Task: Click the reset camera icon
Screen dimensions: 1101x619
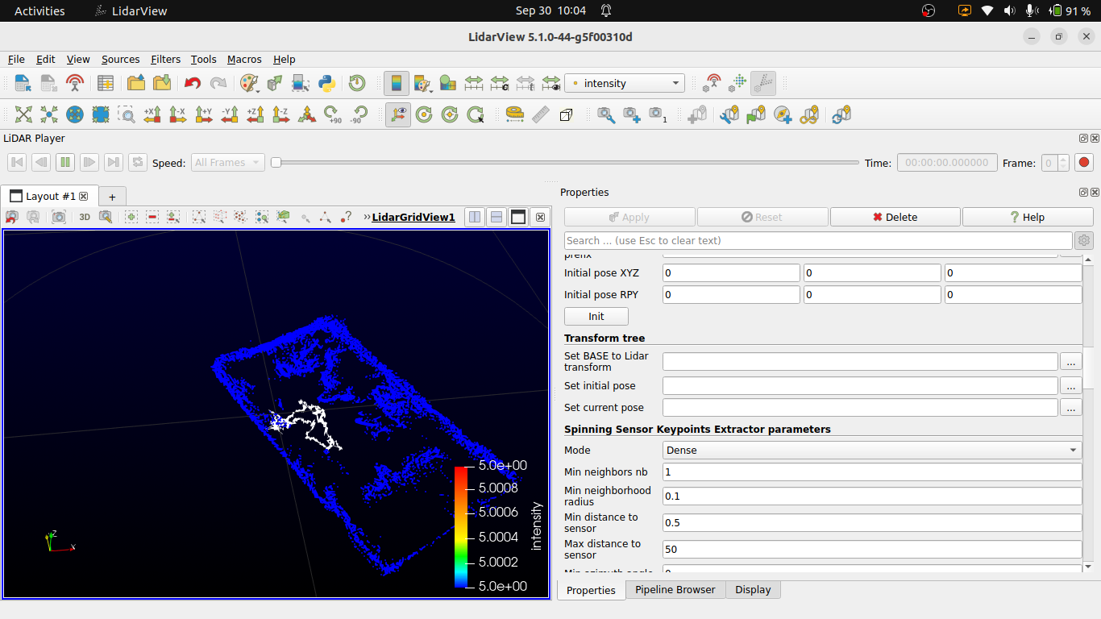Action: click(23, 115)
